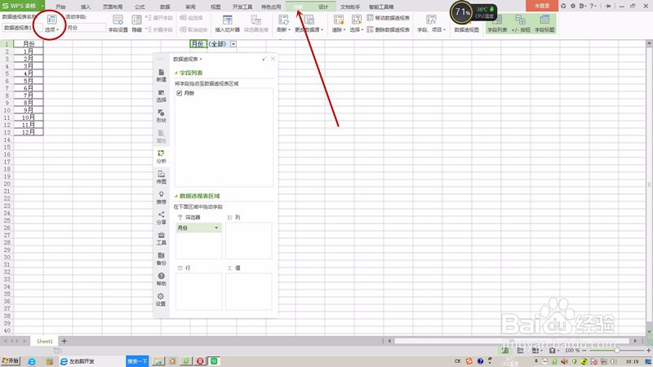Click 取消组合 ungroup
The width and height of the screenshot is (653, 367).
coord(193,29)
